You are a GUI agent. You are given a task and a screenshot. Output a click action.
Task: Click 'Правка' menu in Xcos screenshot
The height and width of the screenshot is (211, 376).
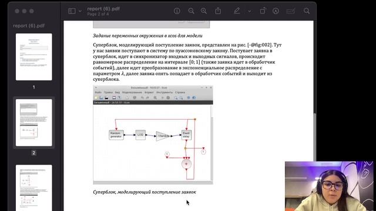pyautogui.click(x=108, y=93)
